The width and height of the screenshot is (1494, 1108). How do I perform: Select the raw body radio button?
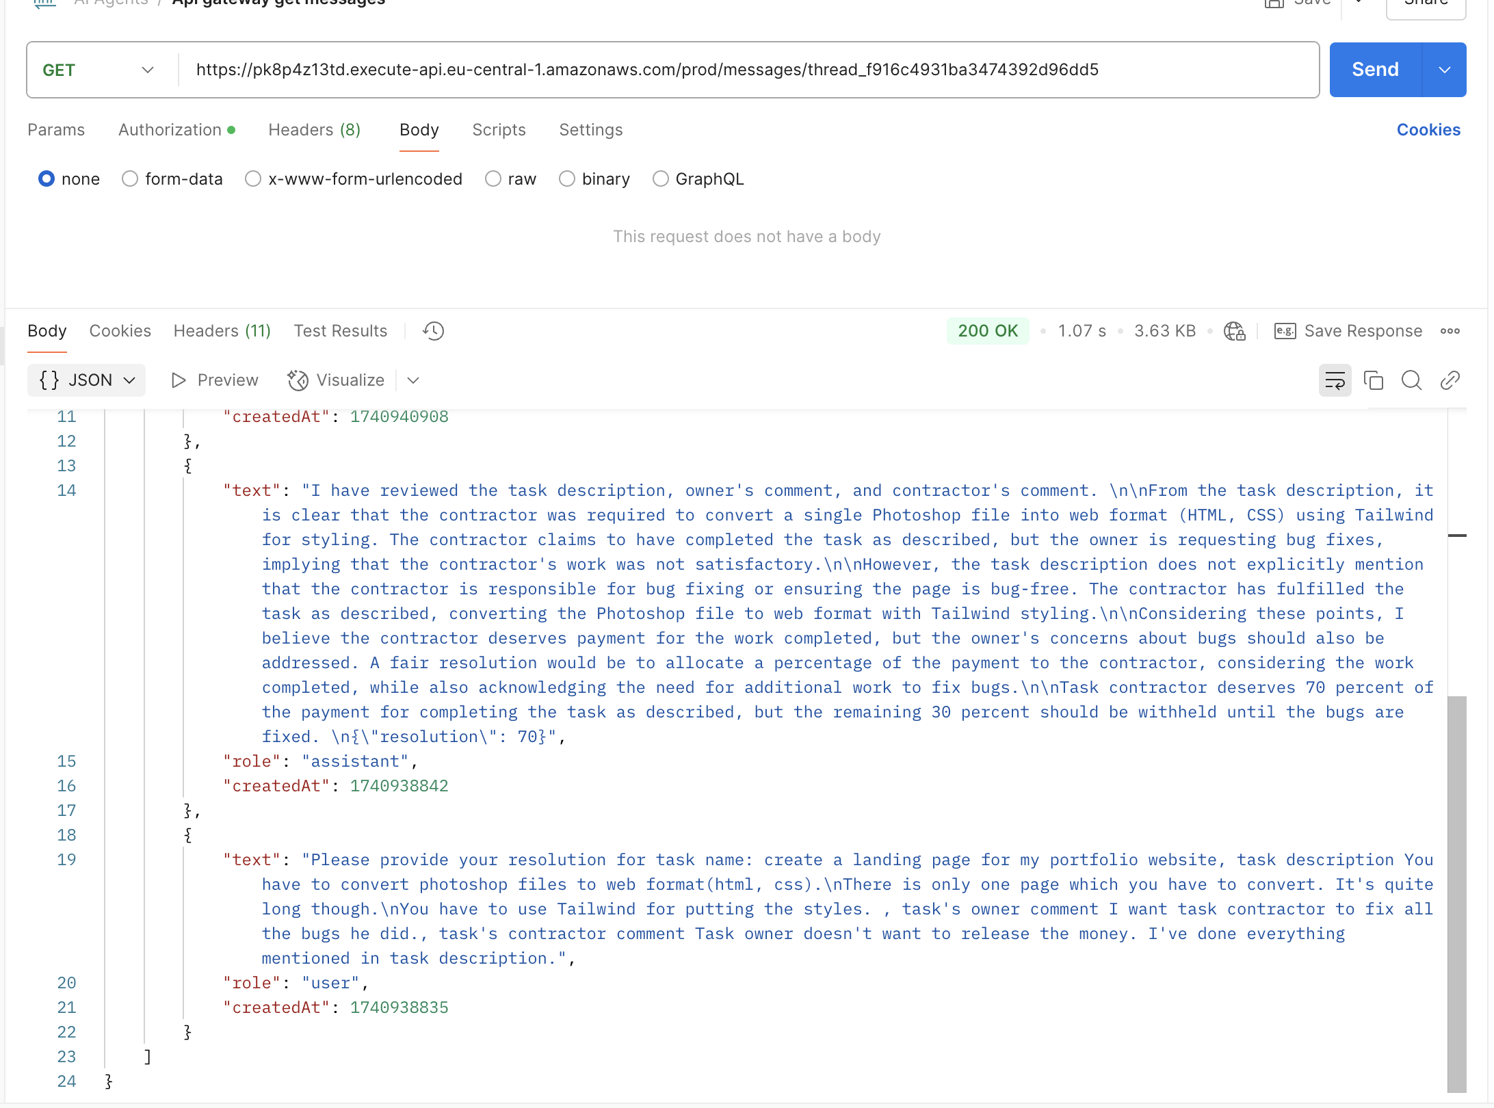coord(493,179)
